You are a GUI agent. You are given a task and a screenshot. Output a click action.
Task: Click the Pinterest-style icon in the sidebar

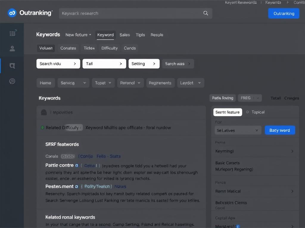point(12,81)
